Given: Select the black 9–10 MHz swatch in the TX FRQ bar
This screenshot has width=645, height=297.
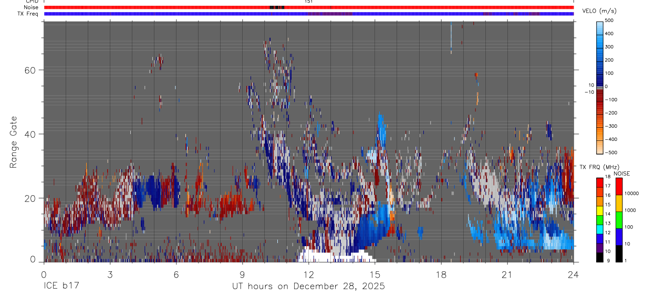Looking at the screenshot, I should (x=600, y=257).
